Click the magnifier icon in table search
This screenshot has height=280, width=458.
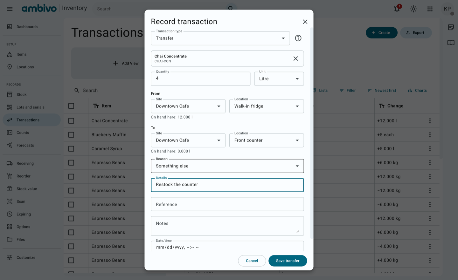coord(77,91)
